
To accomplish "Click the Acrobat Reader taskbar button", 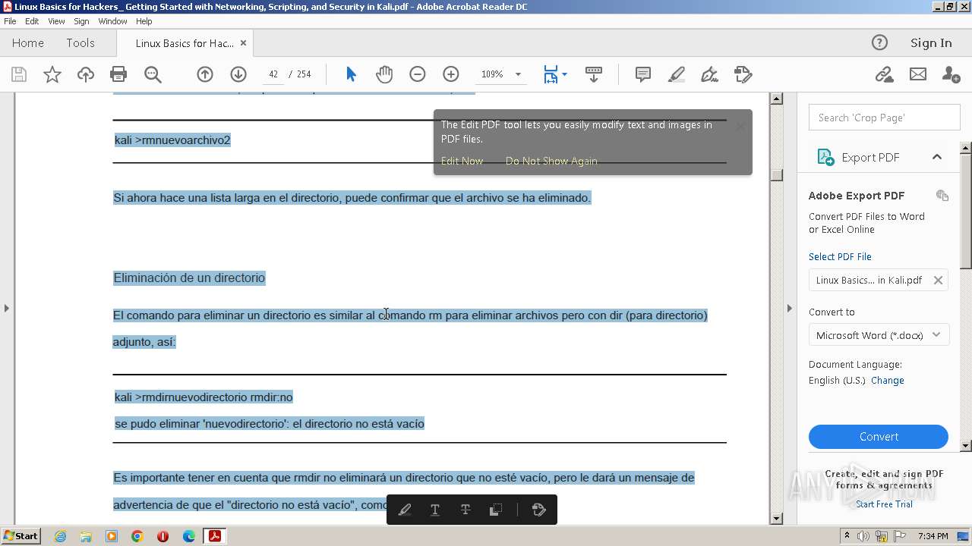I will point(215,536).
